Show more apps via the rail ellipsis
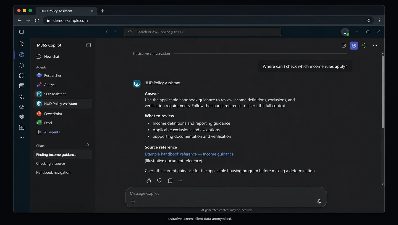Viewport: 398px width, 225px height. (22, 137)
